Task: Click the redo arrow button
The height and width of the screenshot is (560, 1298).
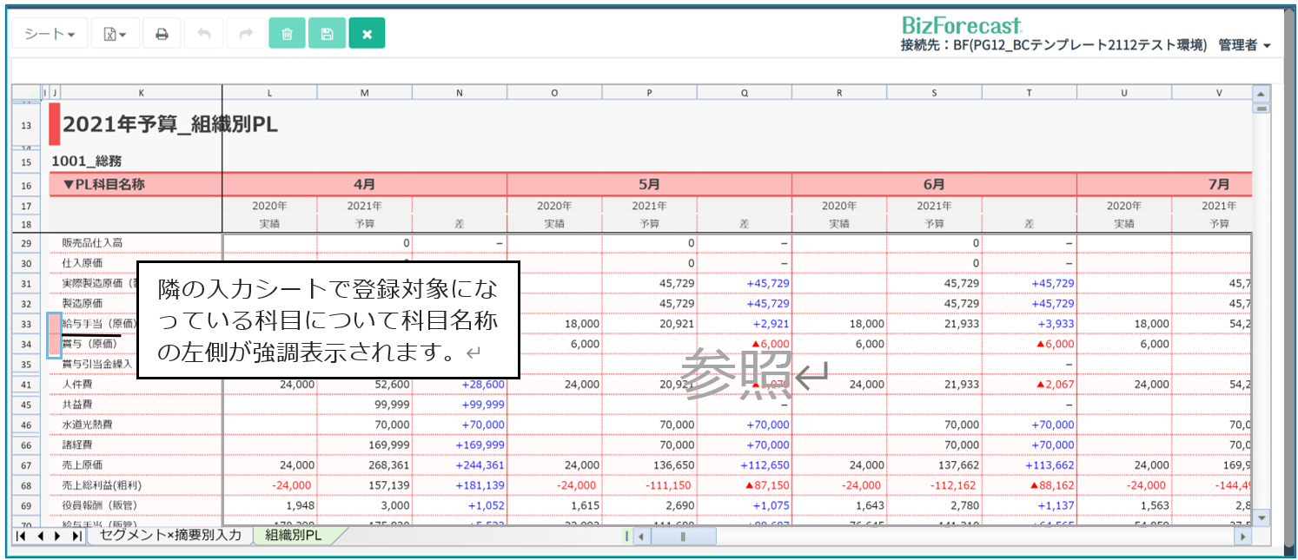Action: 246,34
